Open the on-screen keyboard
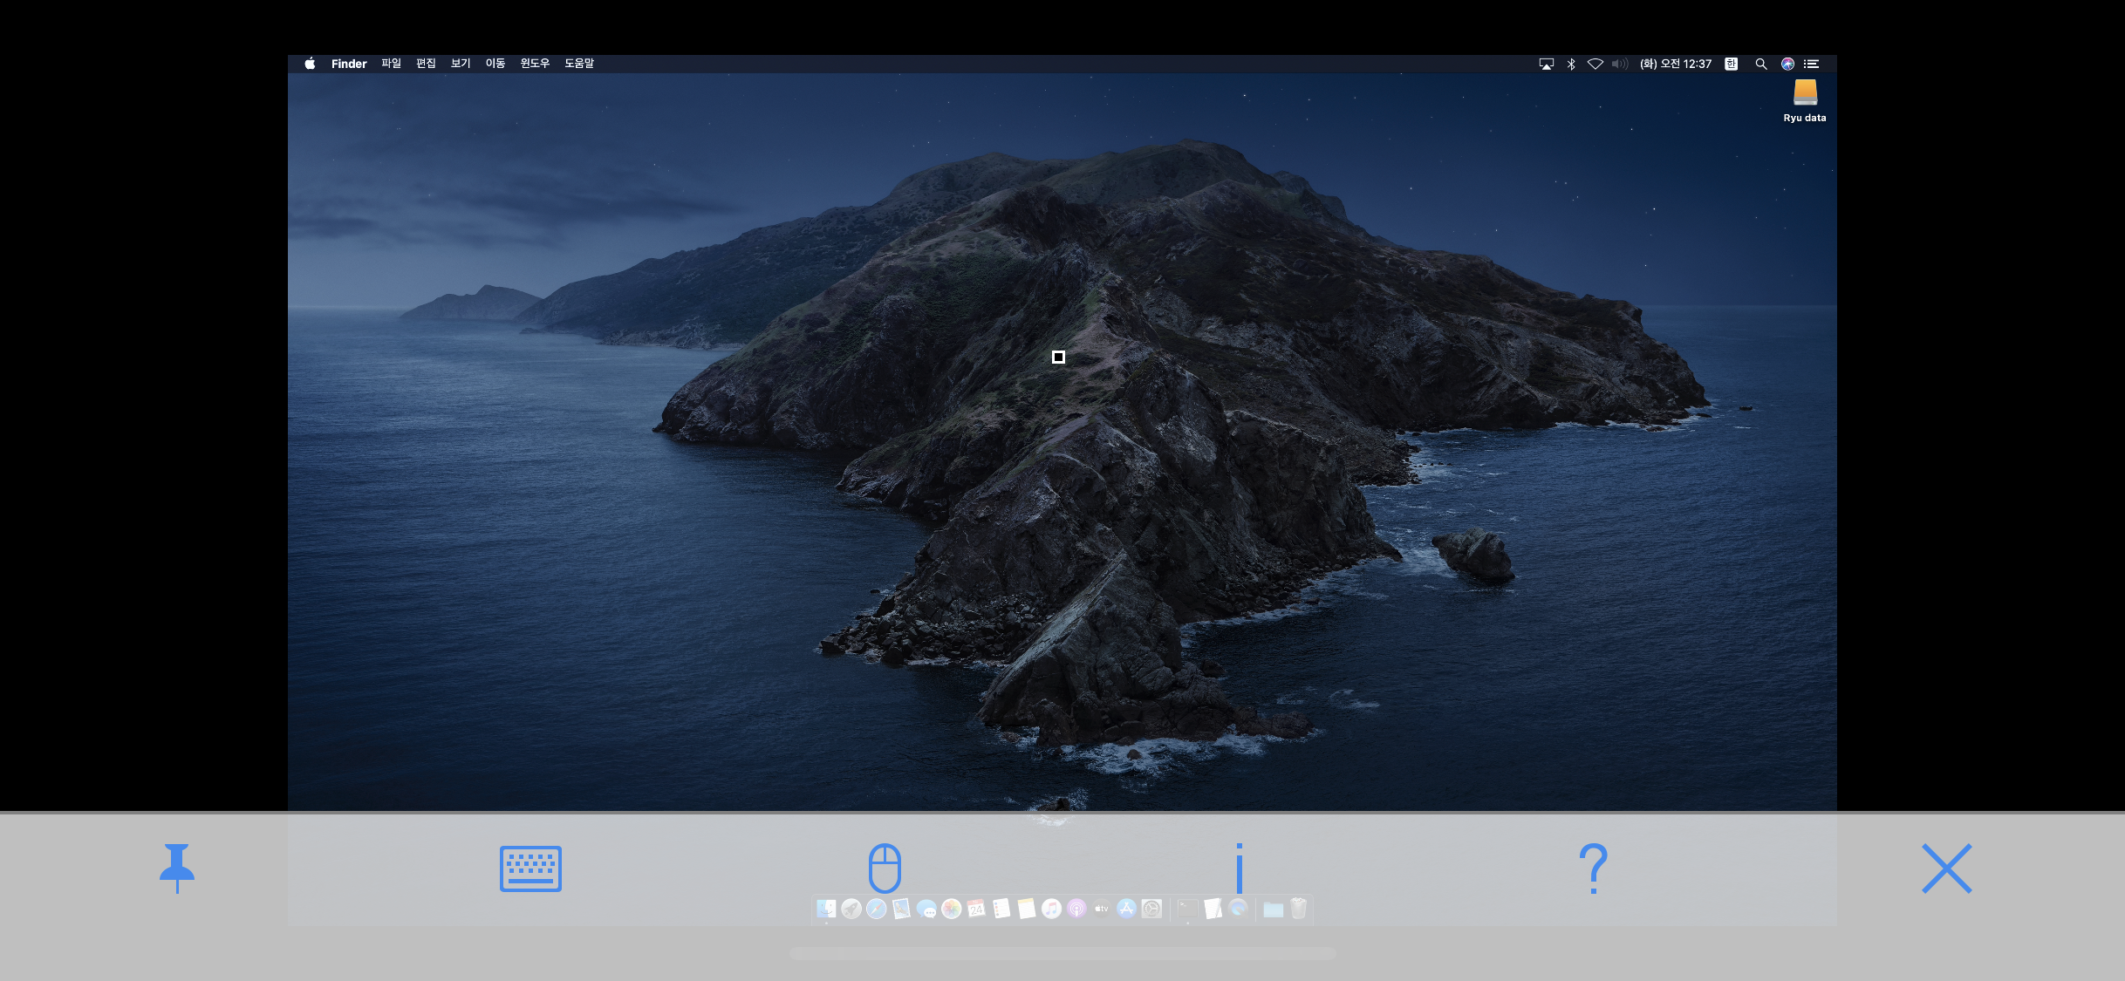Image resolution: width=2125 pixels, height=981 pixels. tap(530, 868)
